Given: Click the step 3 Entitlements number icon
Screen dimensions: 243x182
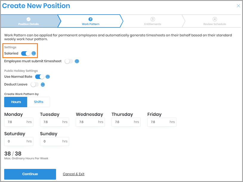Looking at the screenshot, I should click(153, 19).
